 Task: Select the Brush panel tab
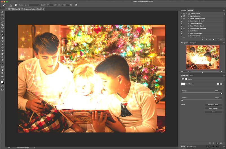(183, 147)
